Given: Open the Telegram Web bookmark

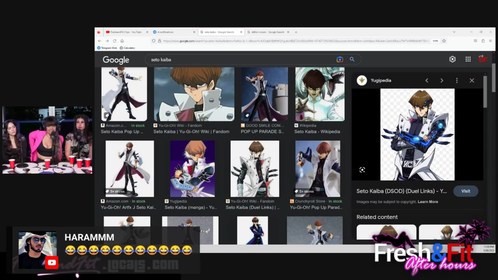Looking at the screenshot, I should coord(107,48).
